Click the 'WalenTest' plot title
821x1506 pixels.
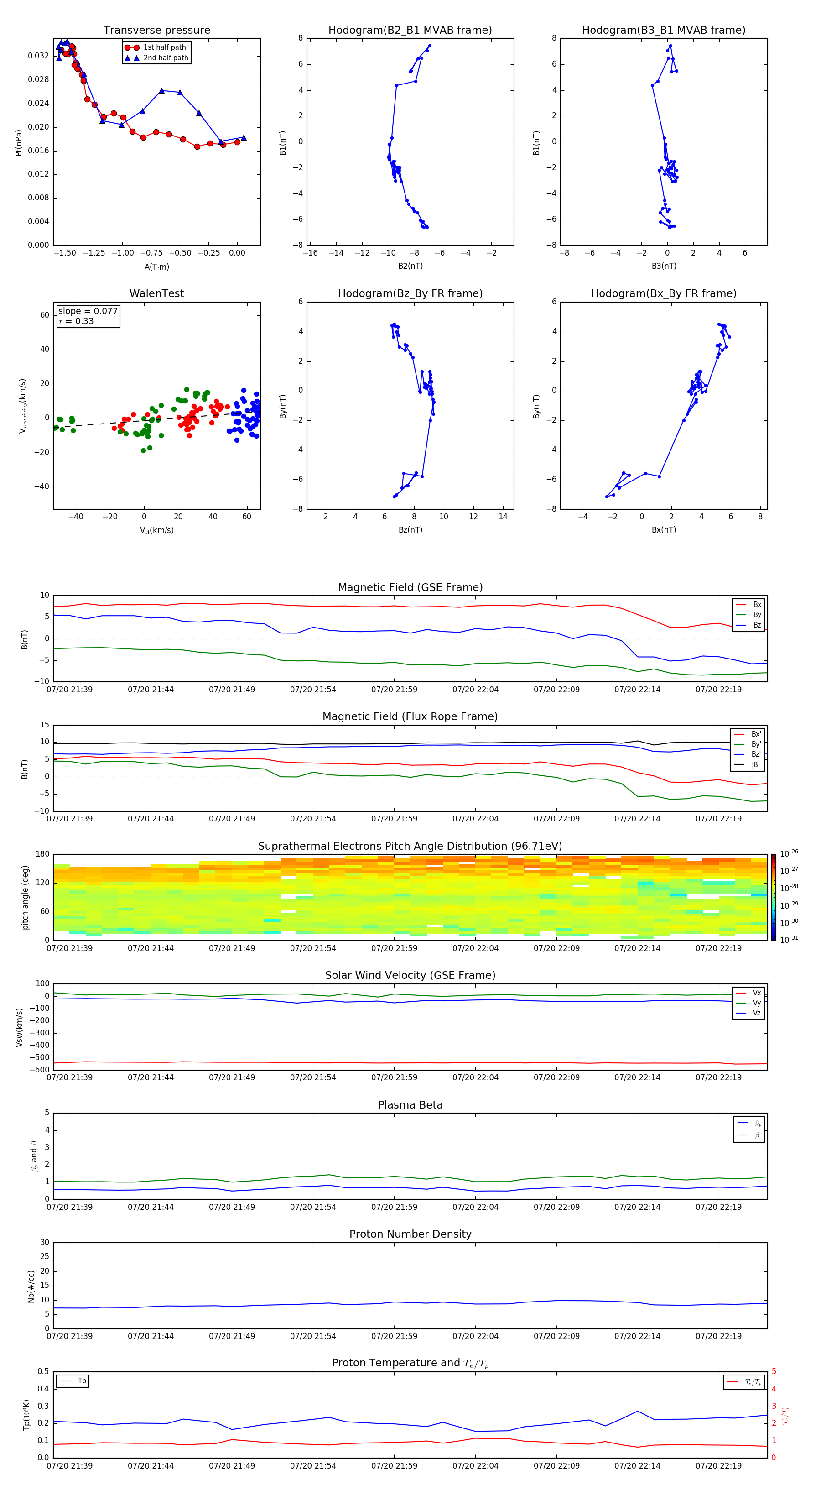pos(156,293)
